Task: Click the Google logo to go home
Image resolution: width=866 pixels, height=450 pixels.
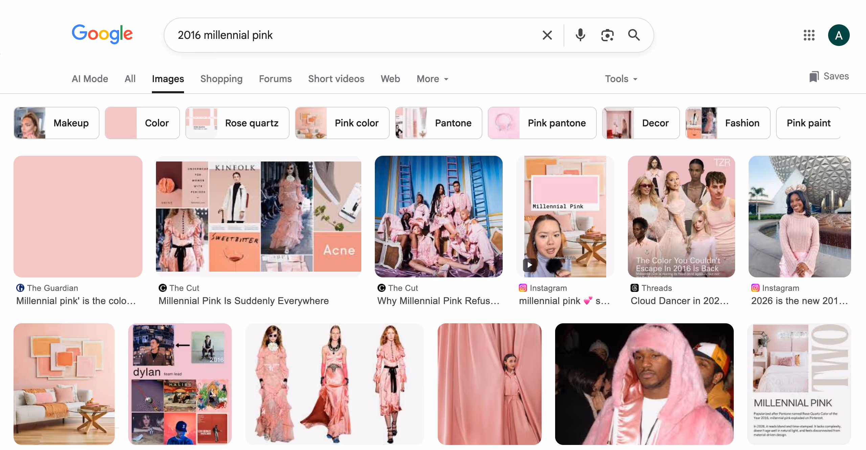Action: pos(102,34)
